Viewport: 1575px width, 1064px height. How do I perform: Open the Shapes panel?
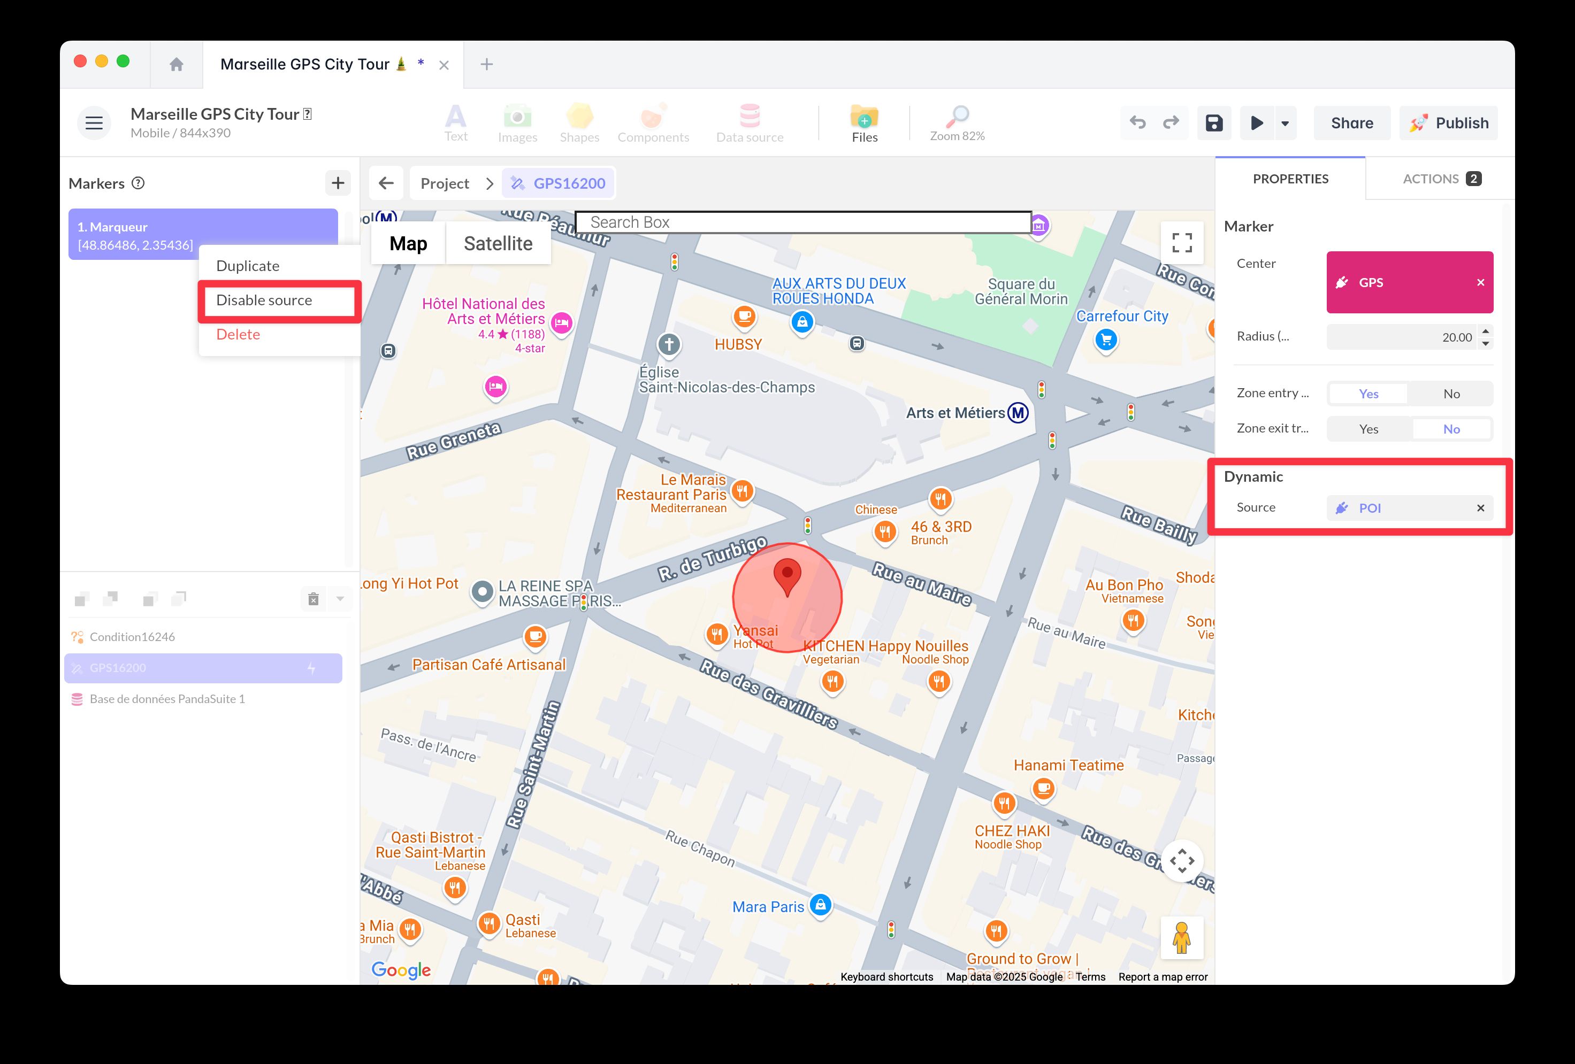click(579, 122)
